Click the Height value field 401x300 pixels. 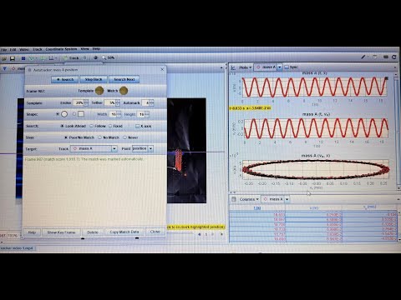tap(141, 114)
